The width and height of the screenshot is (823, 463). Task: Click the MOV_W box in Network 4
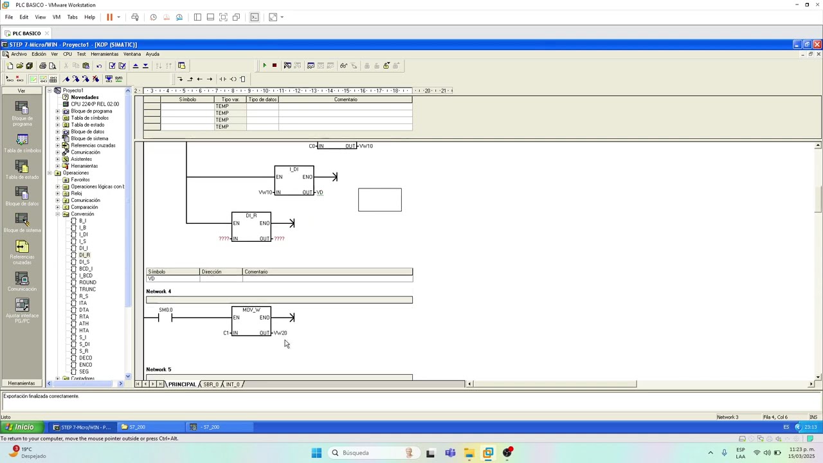[x=251, y=322]
